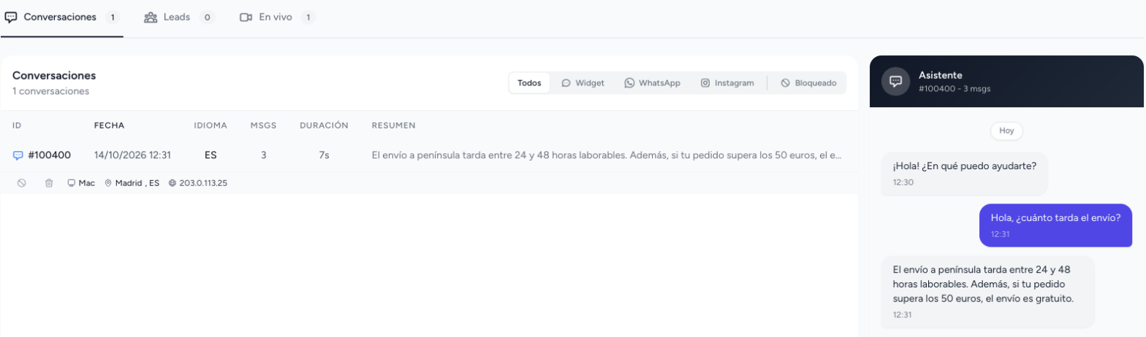The width and height of the screenshot is (1146, 337).
Task: Show Bloqueado conversations
Action: point(808,83)
